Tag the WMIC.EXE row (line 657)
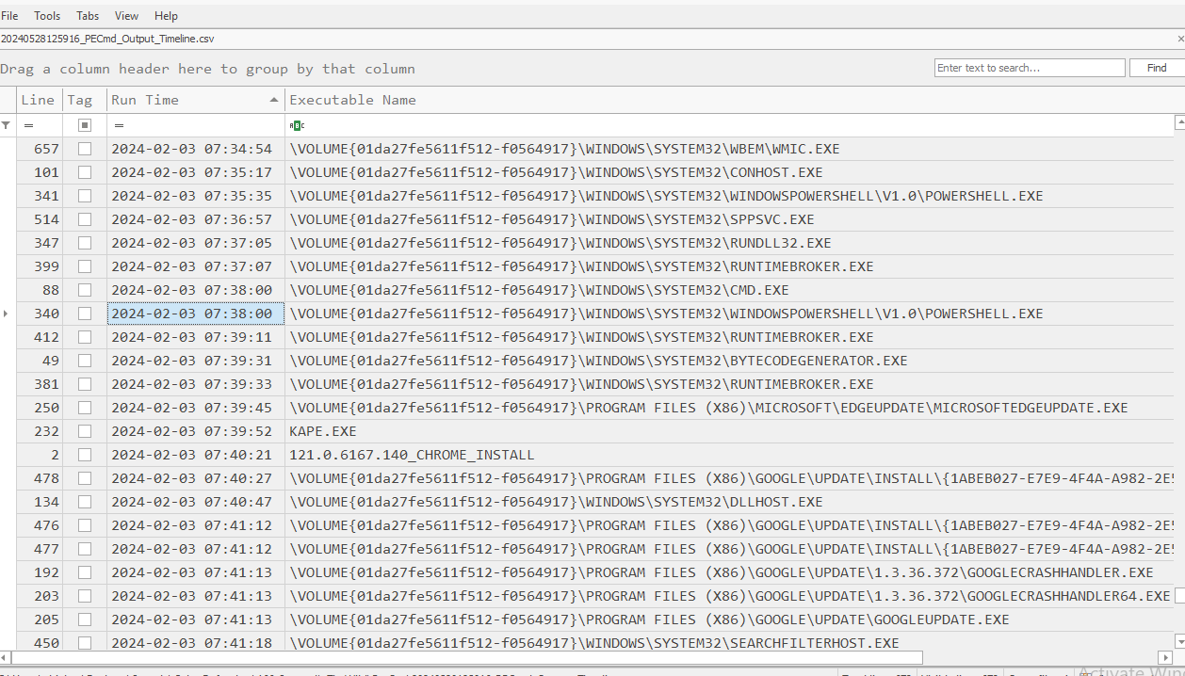The image size is (1185, 676). 85,149
